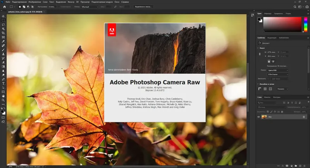Viewport: 310px width, 168px height.
Task: Open the layer blend mode dropdown
Action: coord(272,107)
